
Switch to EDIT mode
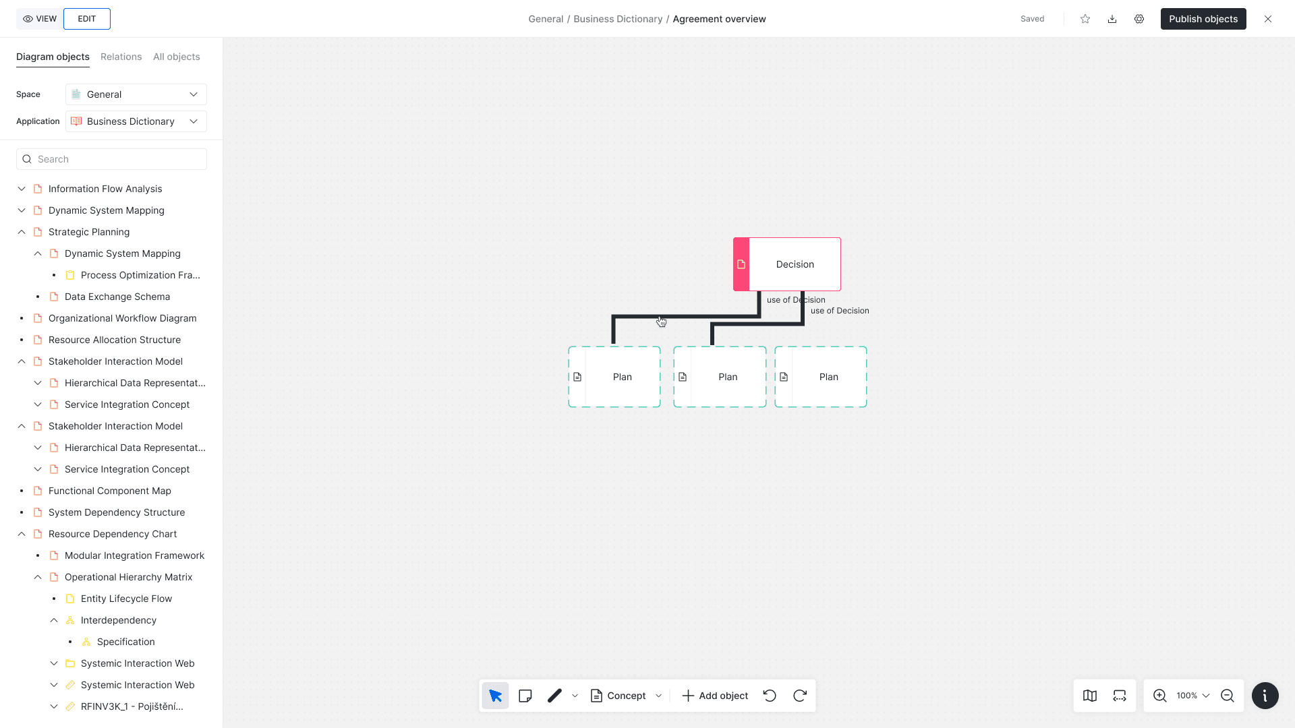(x=87, y=19)
